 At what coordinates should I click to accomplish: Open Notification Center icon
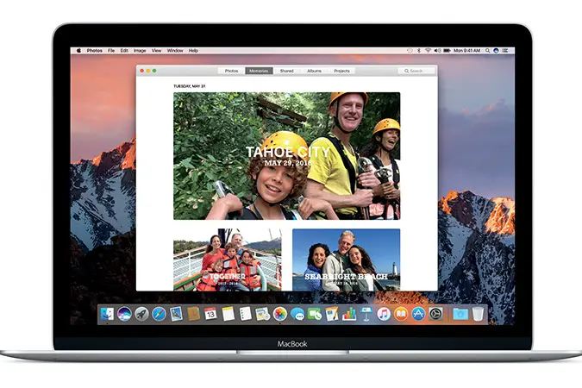[x=505, y=51]
